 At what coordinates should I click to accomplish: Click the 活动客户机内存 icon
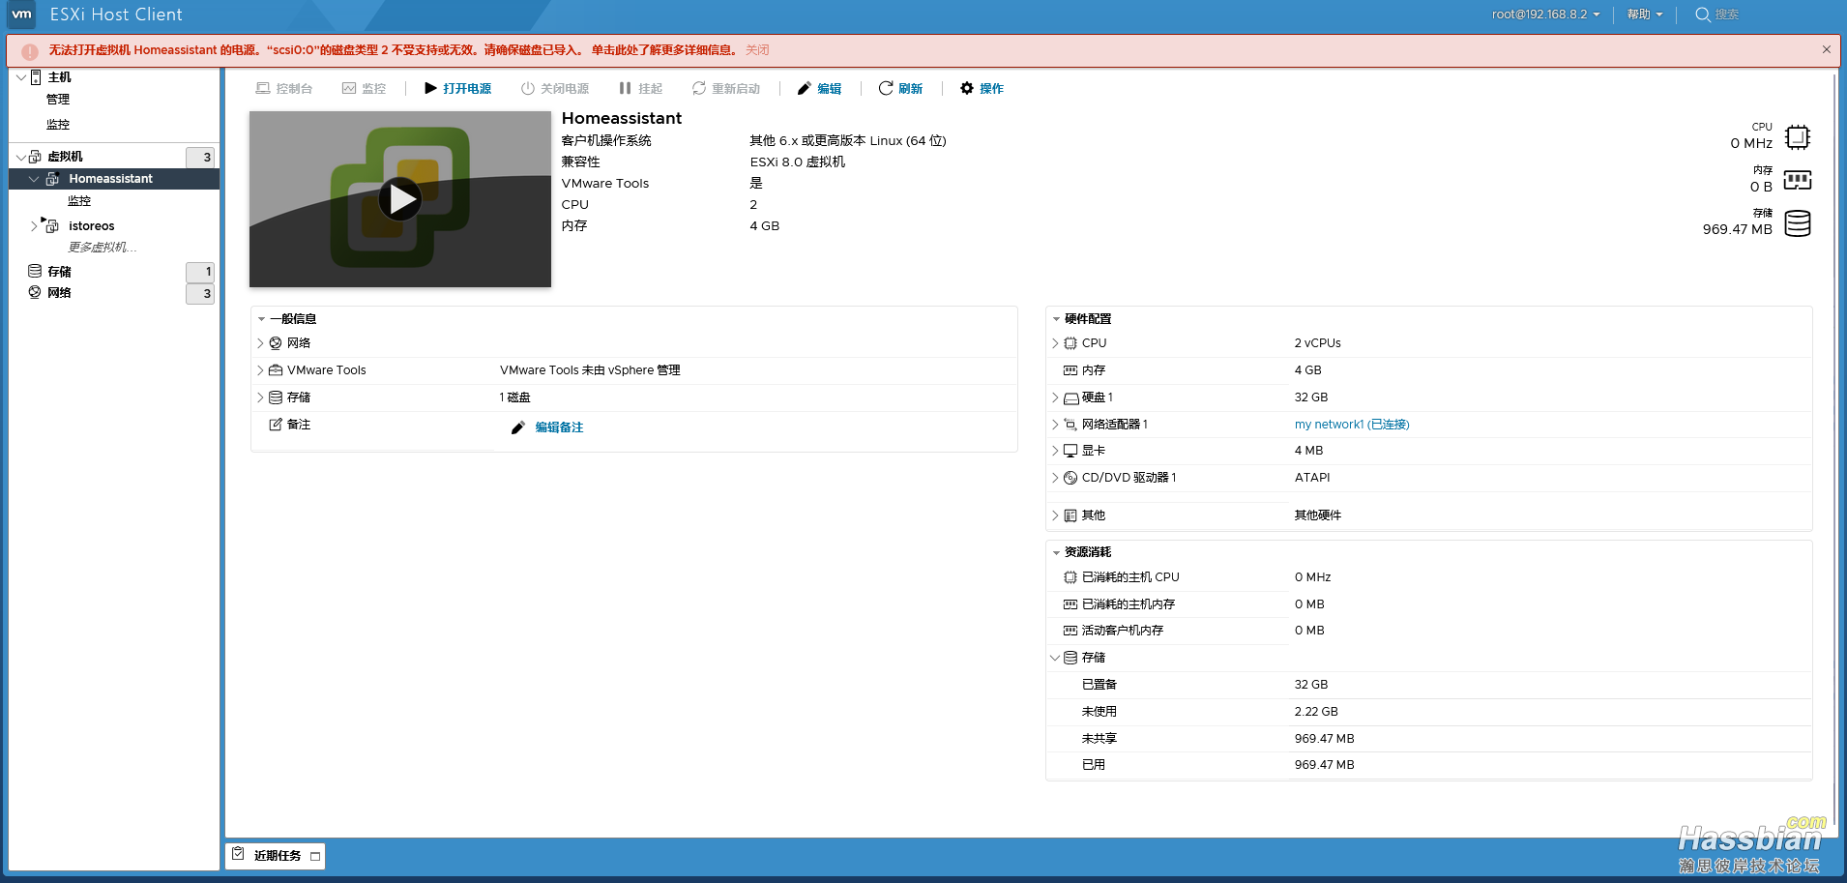[1070, 631]
